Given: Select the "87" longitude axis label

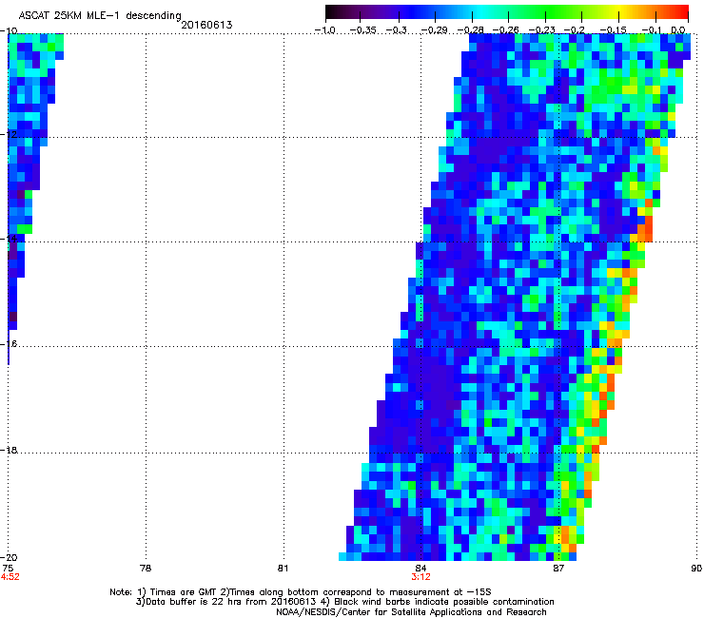Looking at the screenshot, I should [x=558, y=569].
